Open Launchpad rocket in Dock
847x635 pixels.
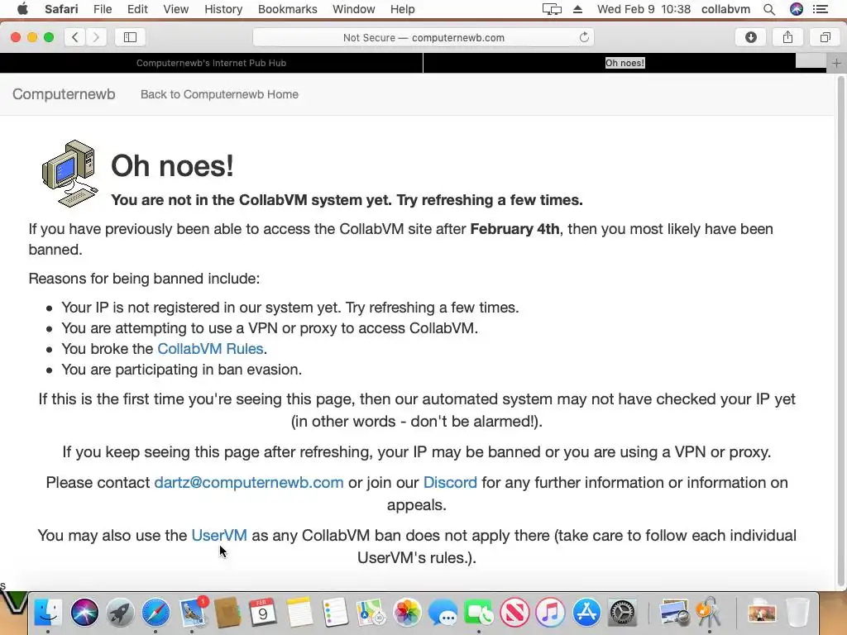coord(120,613)
